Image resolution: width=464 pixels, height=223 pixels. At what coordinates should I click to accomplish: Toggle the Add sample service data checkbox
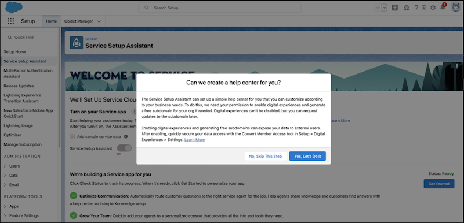(x=72, y=137)
